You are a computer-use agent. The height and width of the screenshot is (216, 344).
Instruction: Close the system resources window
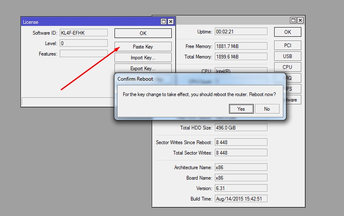click(300, 20)
